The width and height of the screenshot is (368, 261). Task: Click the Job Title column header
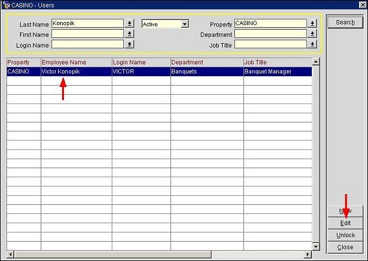278,63
